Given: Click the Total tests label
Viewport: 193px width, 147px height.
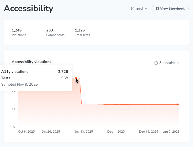Looking at the screenshot, I should pos(82,35).
